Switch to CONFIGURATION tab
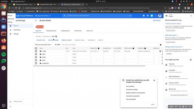The height and width of the screenshot is (109, 194). [x=51, y=31]
